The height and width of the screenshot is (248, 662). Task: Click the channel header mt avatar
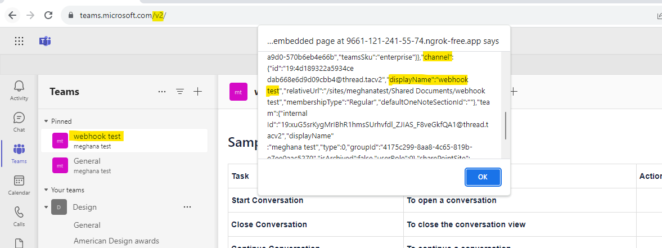click(238, 92)
